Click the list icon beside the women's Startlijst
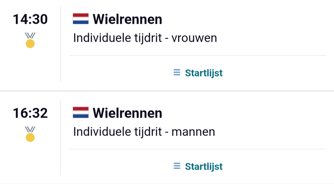334x184 pixels. (x=177, y=73)
